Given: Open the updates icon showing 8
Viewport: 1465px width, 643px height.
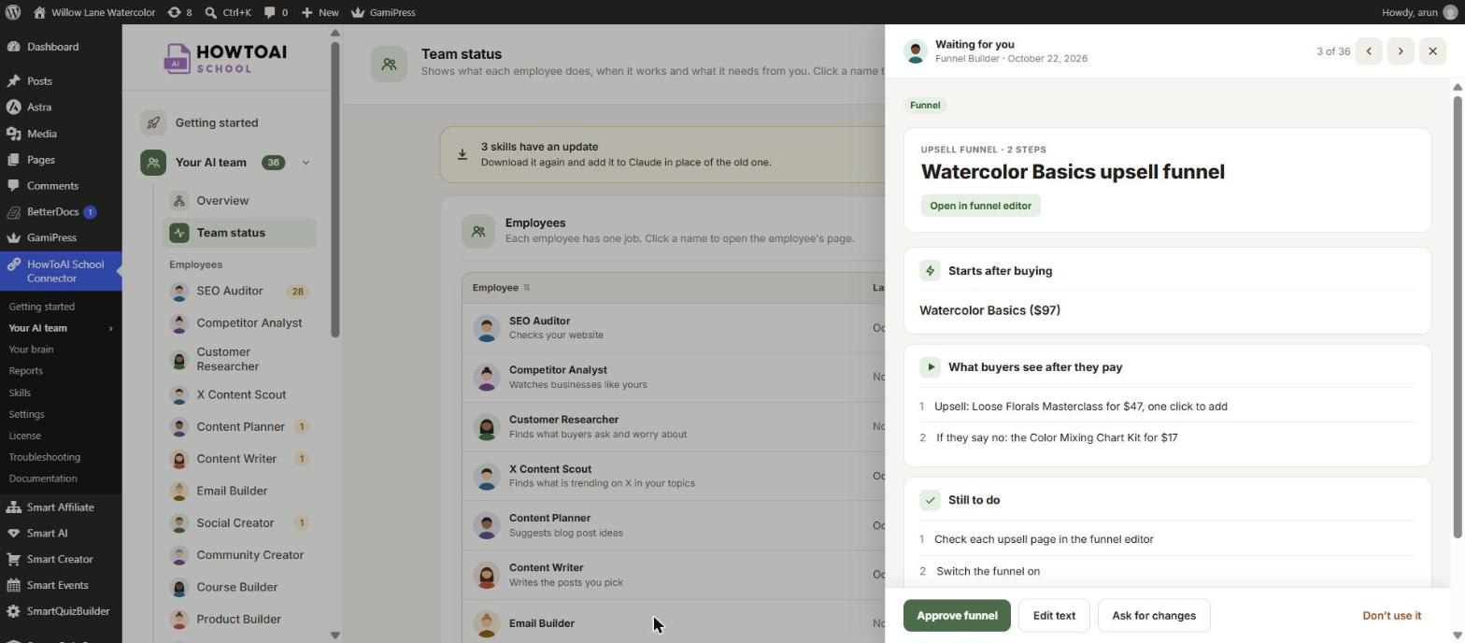Looking at the screenshot, I should (x=179, y=12).
